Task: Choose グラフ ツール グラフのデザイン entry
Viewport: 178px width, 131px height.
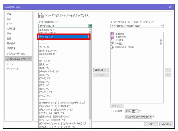Action: [x=64, y=110]
